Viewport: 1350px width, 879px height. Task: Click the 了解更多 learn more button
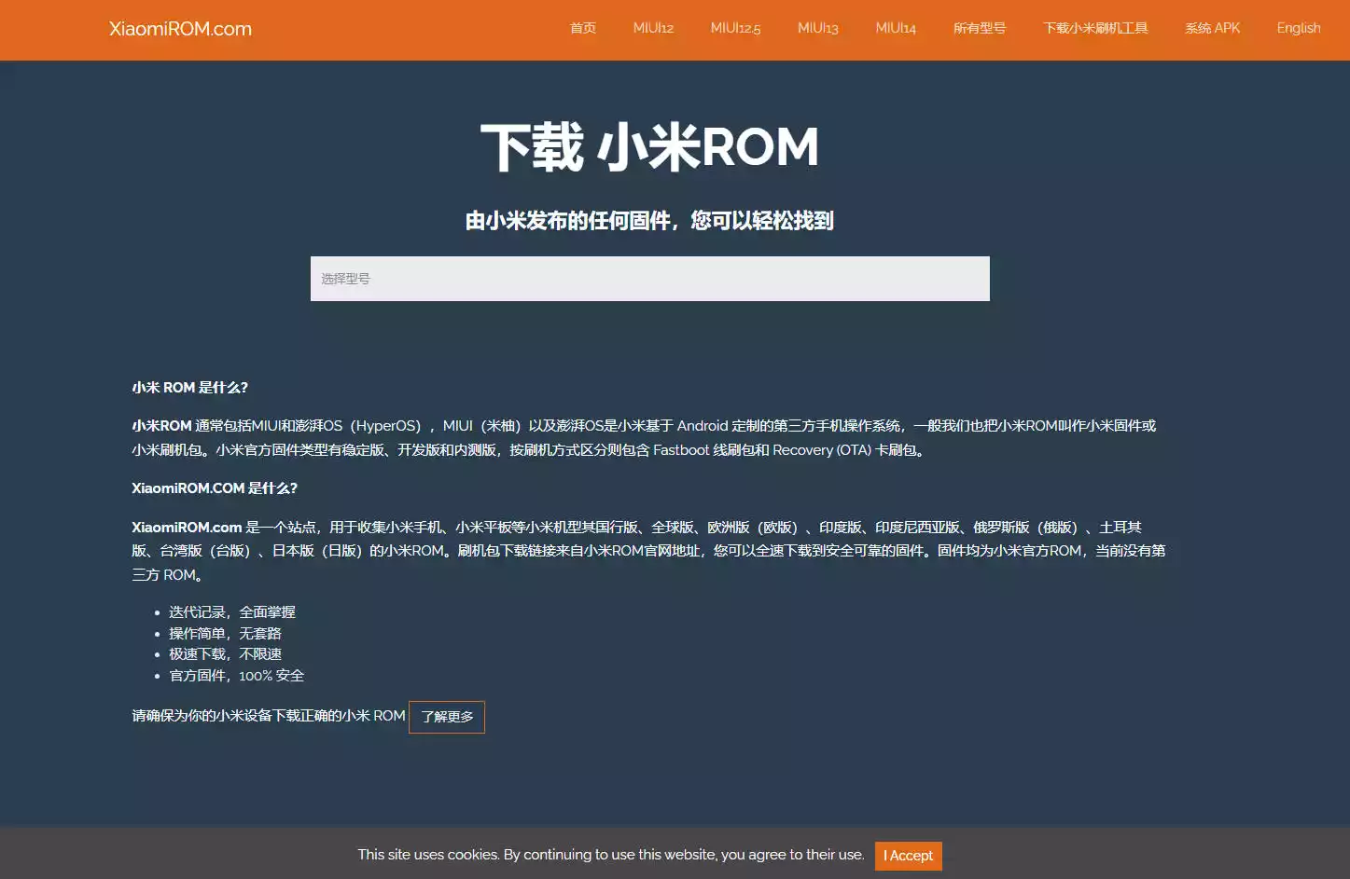point(447,717)
